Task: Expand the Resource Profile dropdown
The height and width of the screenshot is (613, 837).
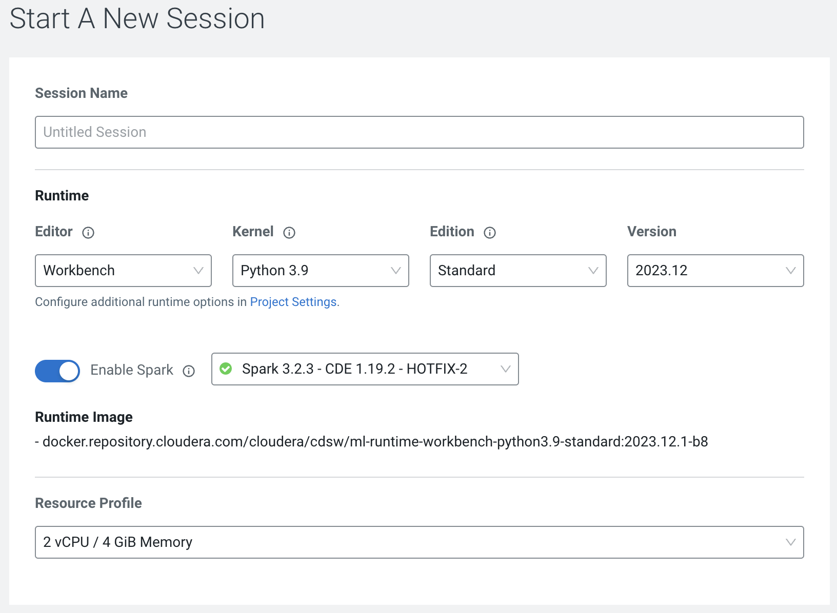Action: coord(419,542)
